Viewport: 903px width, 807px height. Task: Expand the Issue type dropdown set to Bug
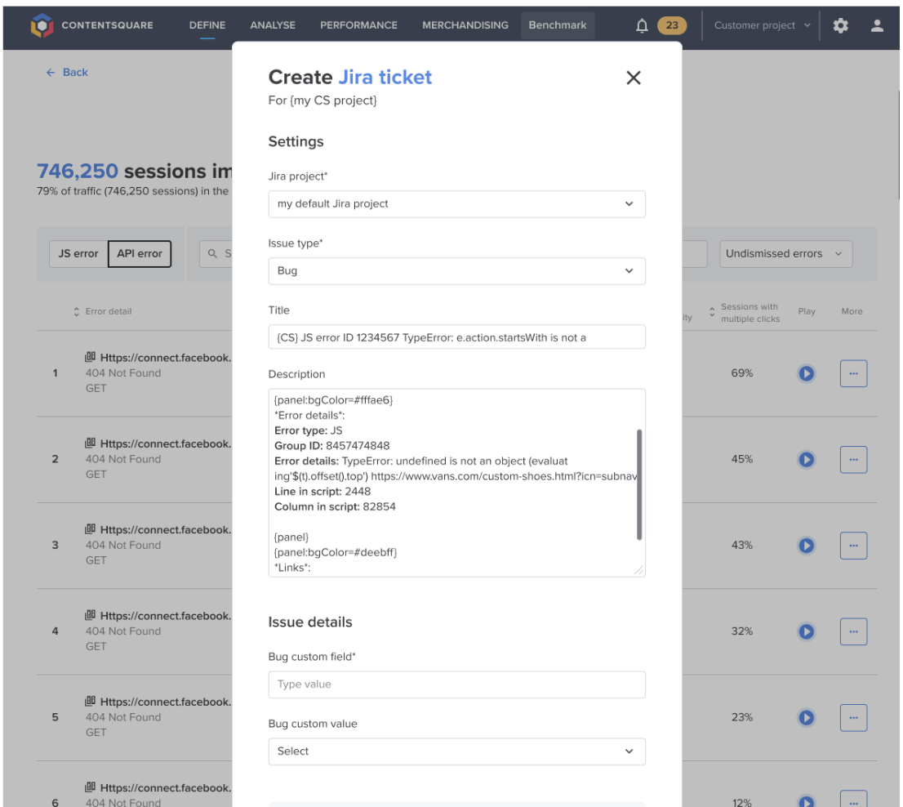point(456,270)
